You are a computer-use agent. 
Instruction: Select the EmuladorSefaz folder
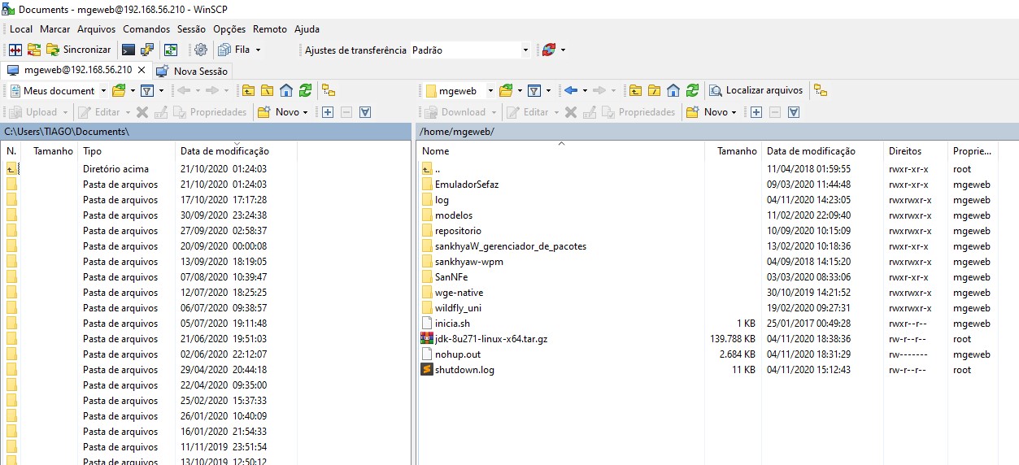click(467, 185)
